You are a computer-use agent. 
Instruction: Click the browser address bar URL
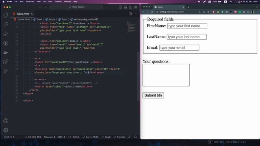coord(171,12)
